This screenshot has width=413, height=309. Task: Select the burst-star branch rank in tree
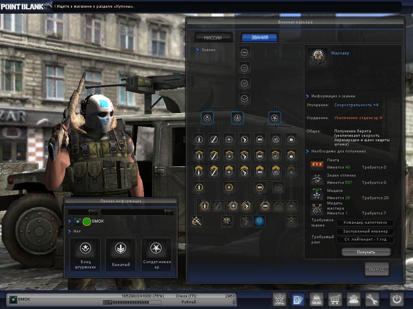[274, 118]
